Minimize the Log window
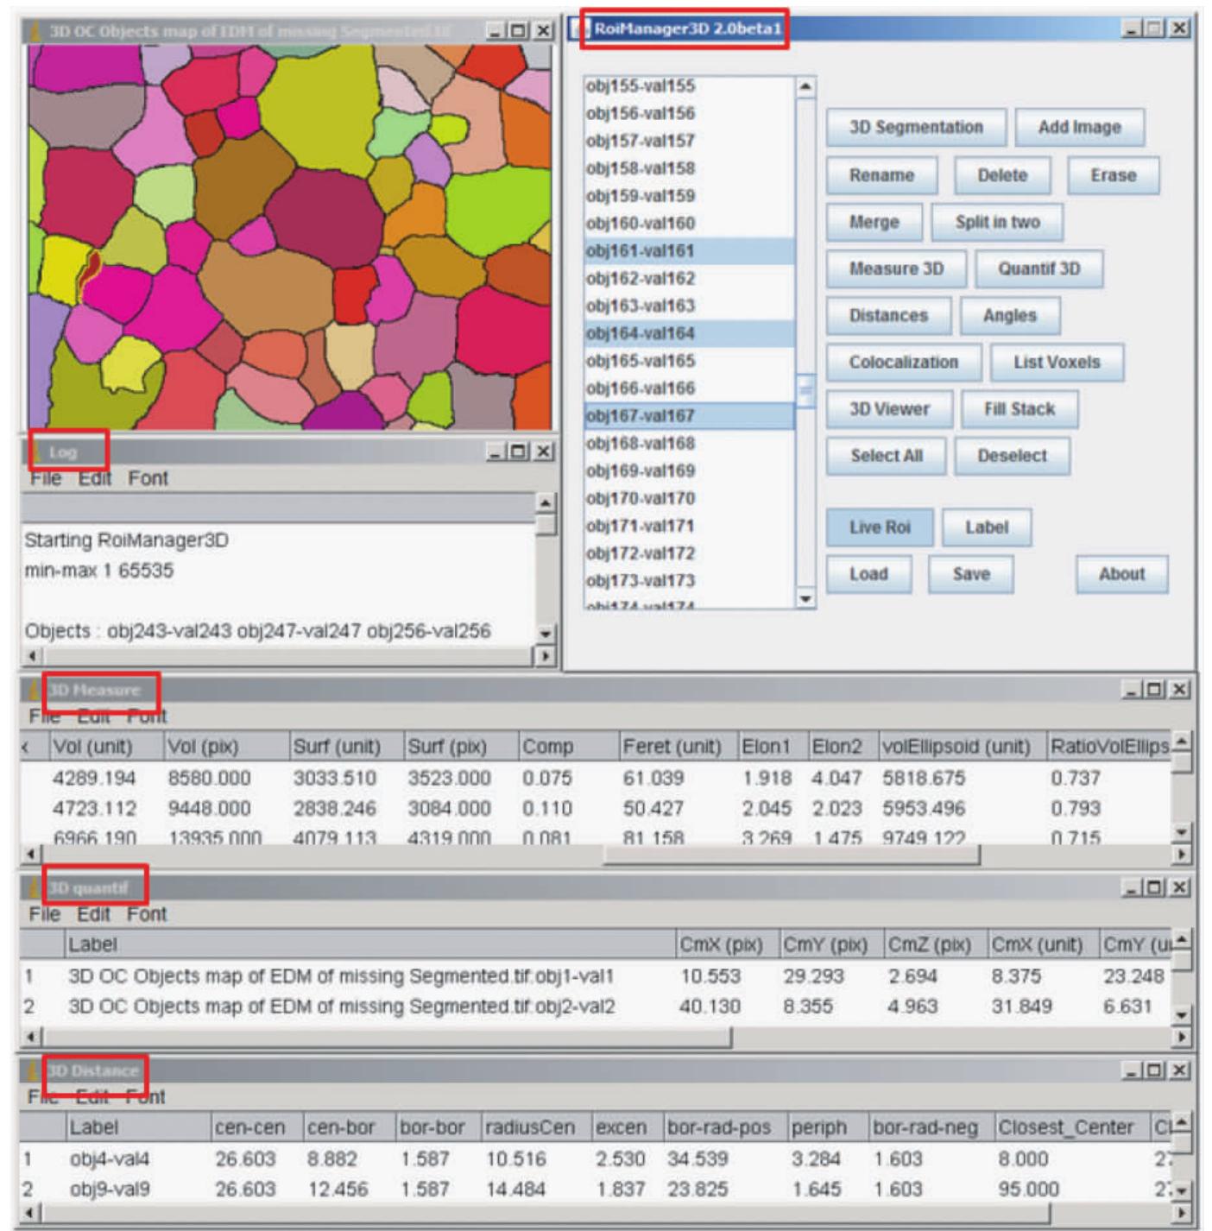This screenshot has width=1212, height=1231. (x=496, y=451)
